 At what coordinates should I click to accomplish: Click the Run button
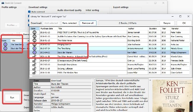point(12,97)
